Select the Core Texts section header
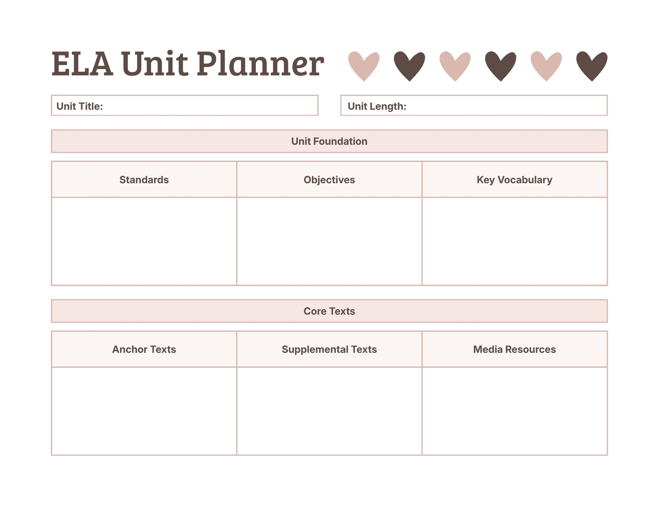The image size is (659, 509). pos(329,311)
